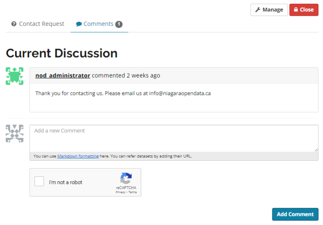Click the green nod_administrator avatar
The height and width of the screenshot is (225, 323).
(14, 76)
